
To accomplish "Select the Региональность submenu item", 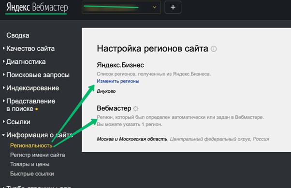I will pyautogui.click(x=31, y=145).
